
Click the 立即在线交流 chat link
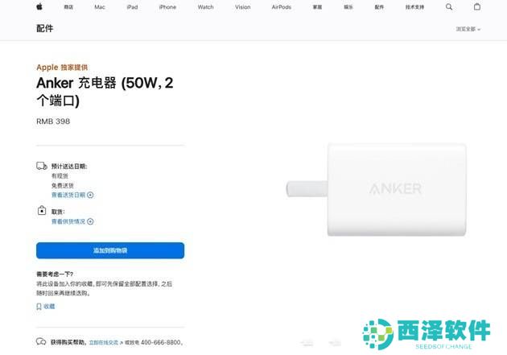point(104,342)
